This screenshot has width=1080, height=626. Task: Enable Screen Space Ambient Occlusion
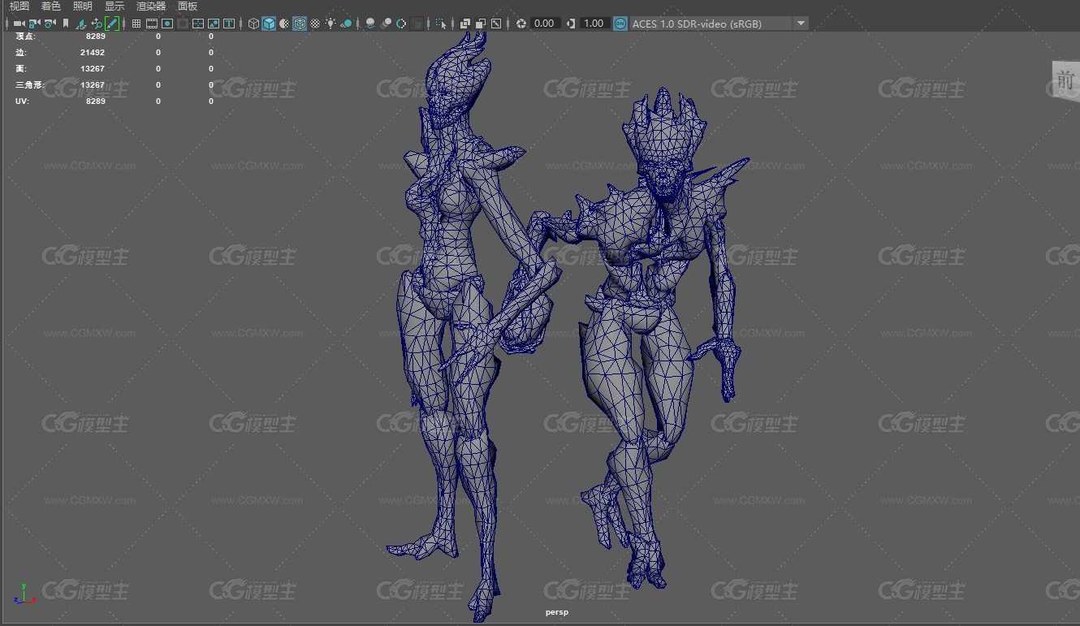[370, 24]
